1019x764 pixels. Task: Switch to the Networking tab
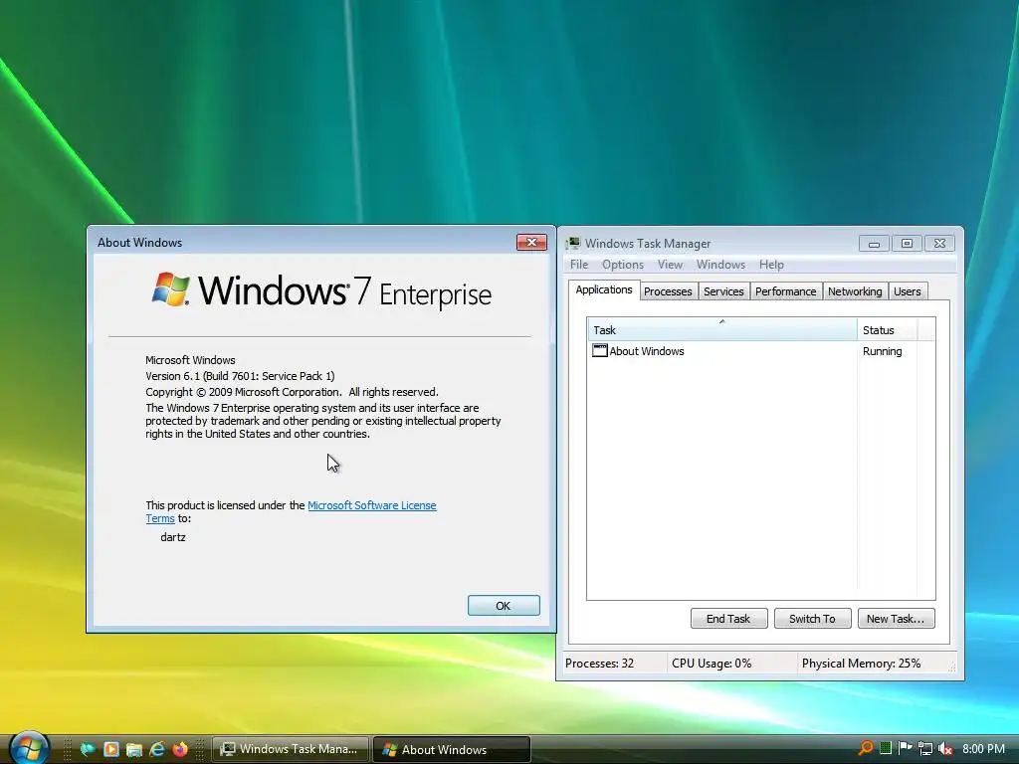[855, 291]
